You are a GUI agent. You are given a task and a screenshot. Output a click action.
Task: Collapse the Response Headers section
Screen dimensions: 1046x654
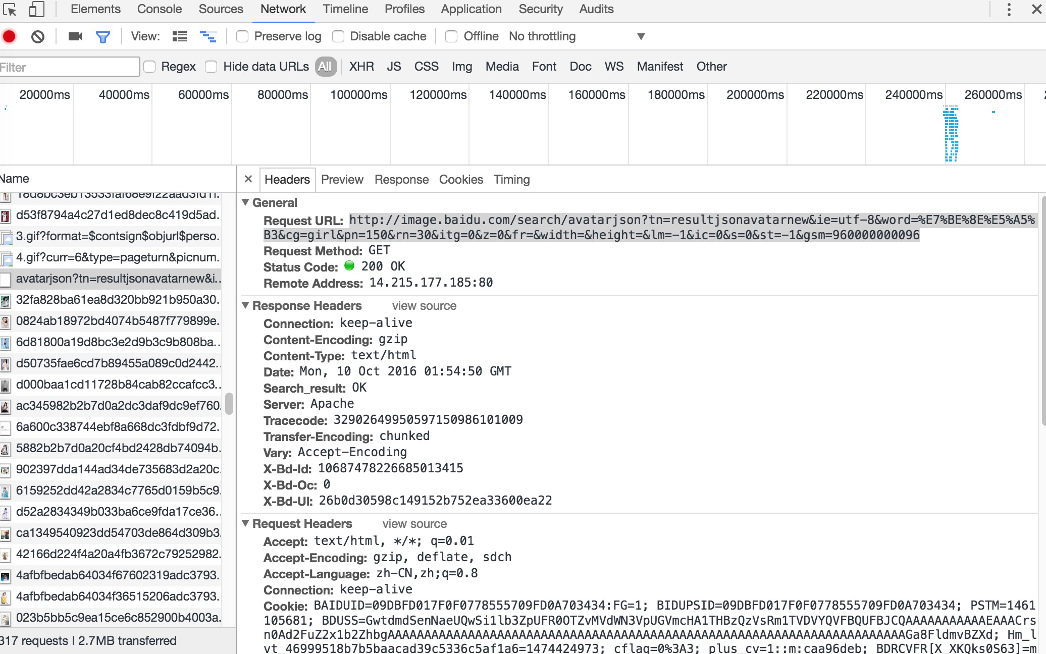(x=245, y=305)
